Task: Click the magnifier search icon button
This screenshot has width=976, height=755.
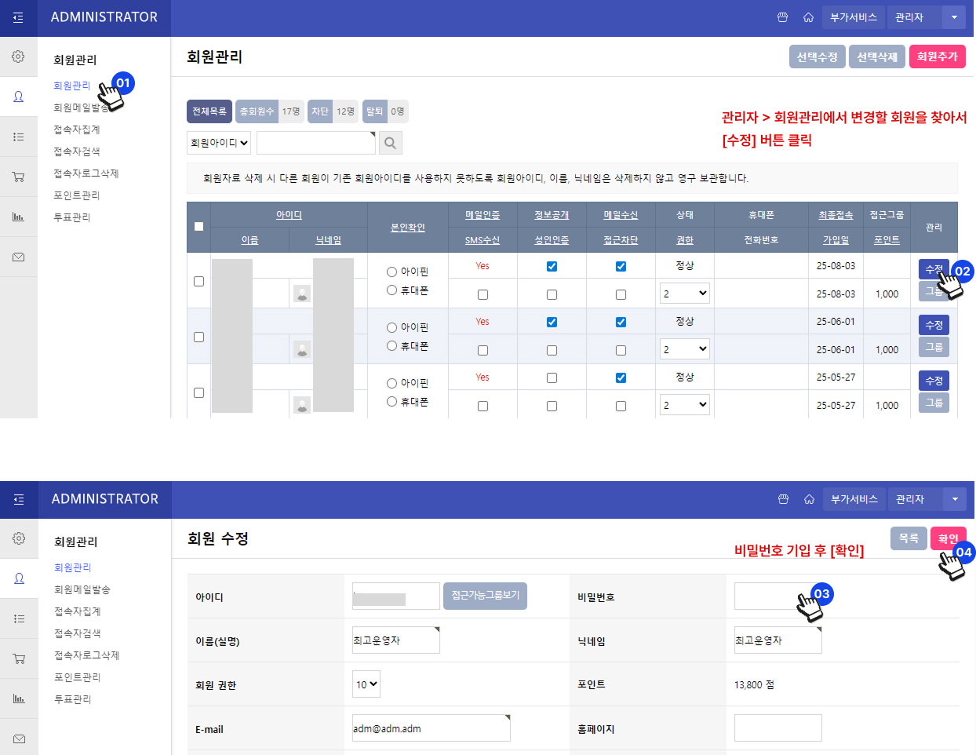Action: click(x=391, y=143)
